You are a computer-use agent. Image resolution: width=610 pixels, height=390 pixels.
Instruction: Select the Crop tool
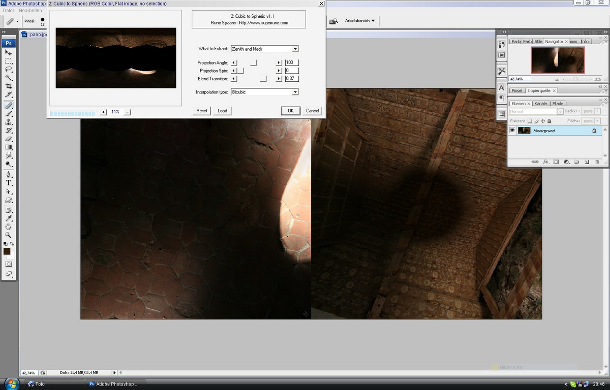[9, 86]
